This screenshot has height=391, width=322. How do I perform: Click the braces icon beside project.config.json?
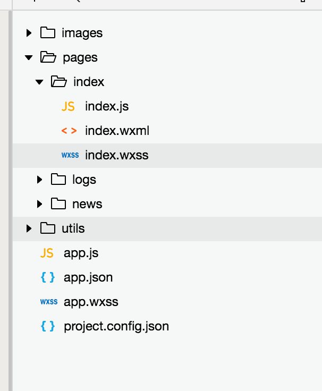pos(48,326)
